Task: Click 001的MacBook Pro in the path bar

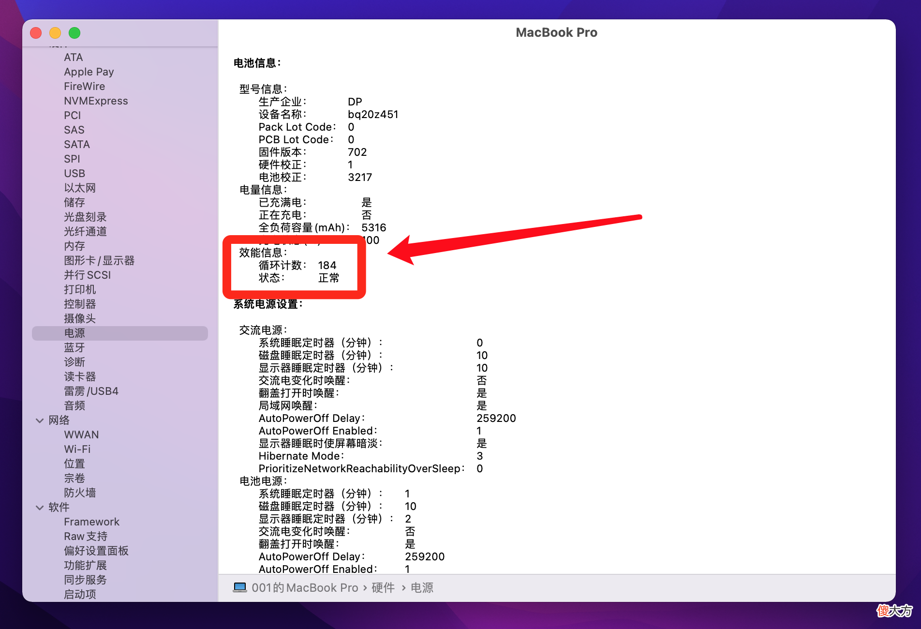Action: pos(305,587)
